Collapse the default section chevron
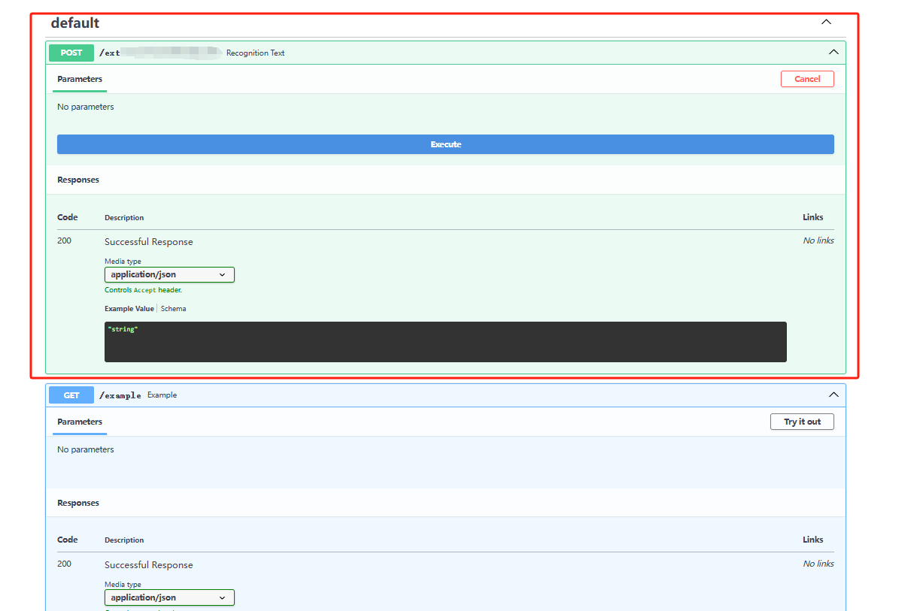Screen dimensions: 923x611 point(826,23)
